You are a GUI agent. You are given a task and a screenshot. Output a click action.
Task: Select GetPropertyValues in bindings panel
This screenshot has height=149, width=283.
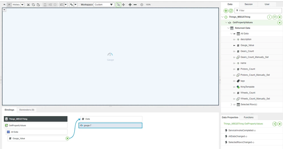(x=36, y=125)
